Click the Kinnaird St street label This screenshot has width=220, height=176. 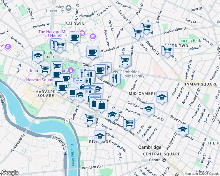[119, 147]
